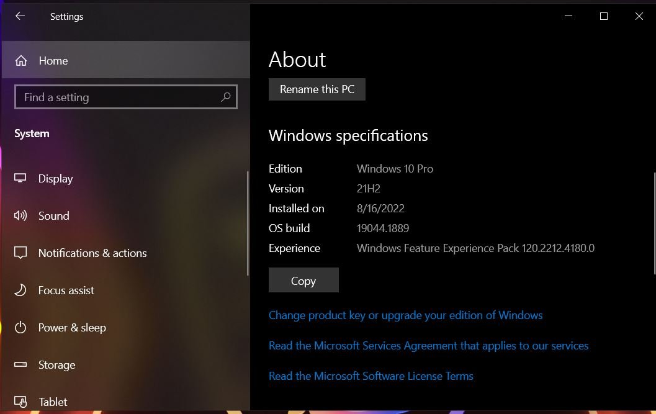Click the About page scrollbar thumb
This screenshot has height=414, width=656.
pos(654,223)
